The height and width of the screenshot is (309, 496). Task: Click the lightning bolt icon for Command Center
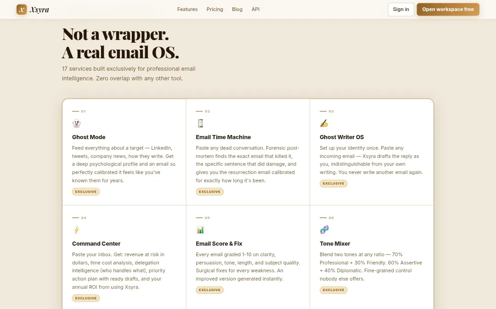76,230
